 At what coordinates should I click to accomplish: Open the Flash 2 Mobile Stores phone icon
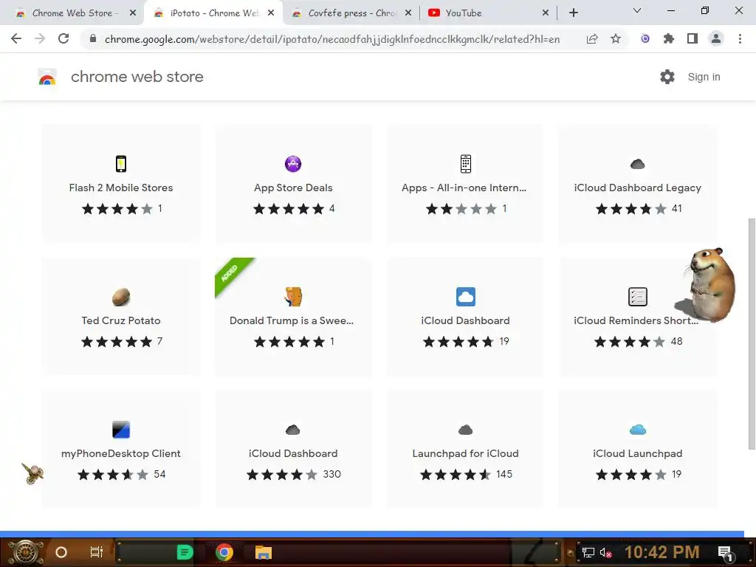pos(121,164)
